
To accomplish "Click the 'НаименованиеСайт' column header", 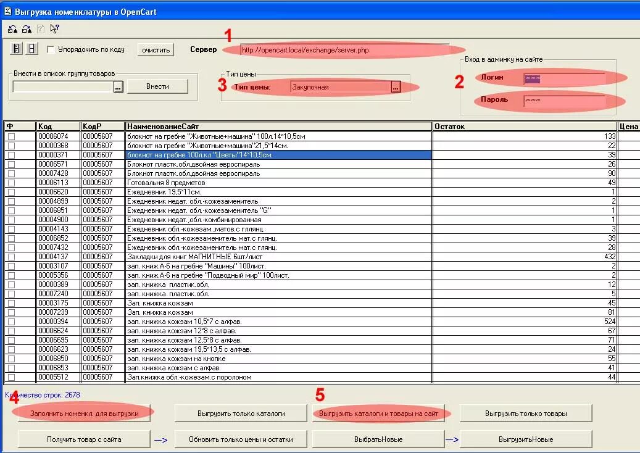I will 279,127.
